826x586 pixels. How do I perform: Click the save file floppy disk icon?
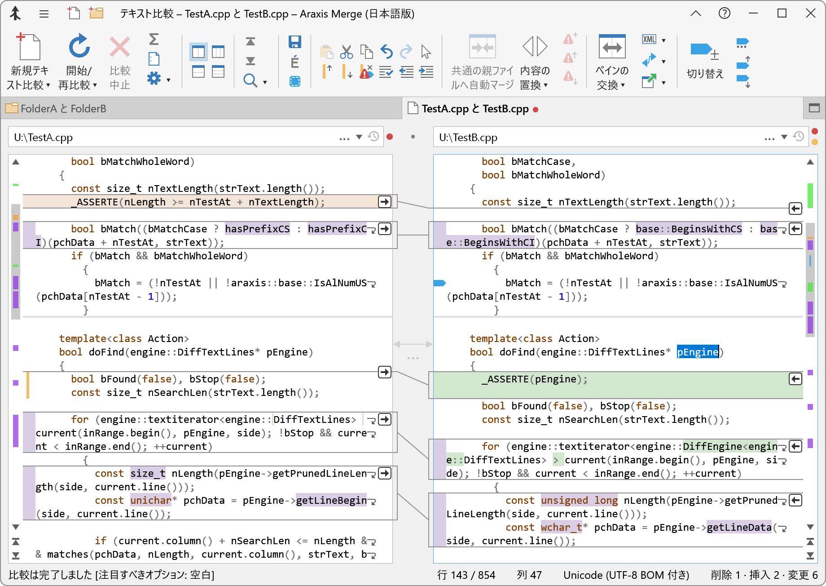coord(294,42)
